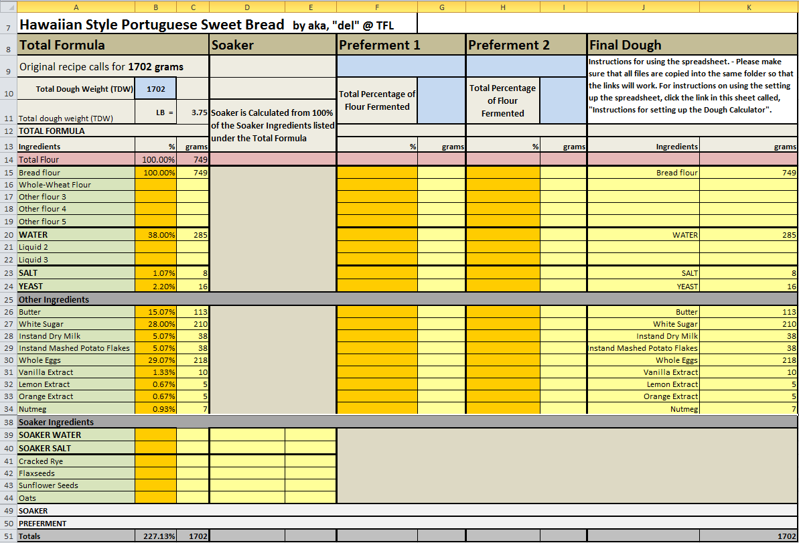Click the Final Dough Whole Eggs 218 cell
Screen dimensions: 799x543
749,360
